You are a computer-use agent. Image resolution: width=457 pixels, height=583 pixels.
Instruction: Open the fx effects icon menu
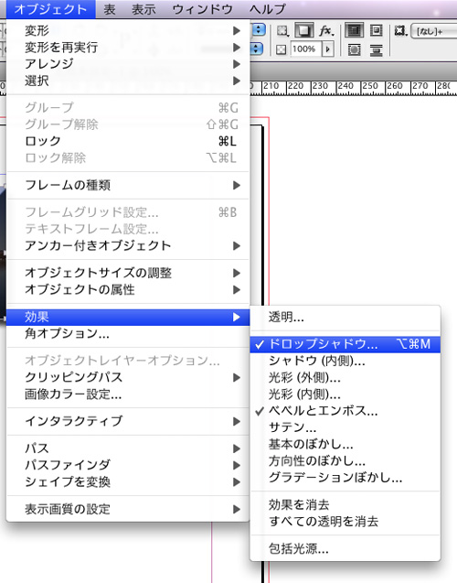tap(326, 30)
